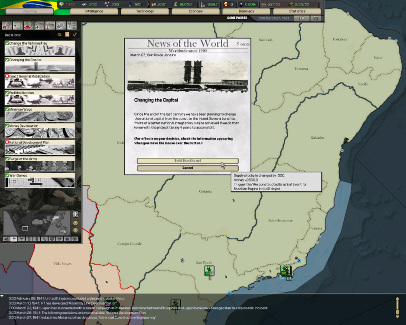
Task: Open the Economy tab
Action: [196, 11]
